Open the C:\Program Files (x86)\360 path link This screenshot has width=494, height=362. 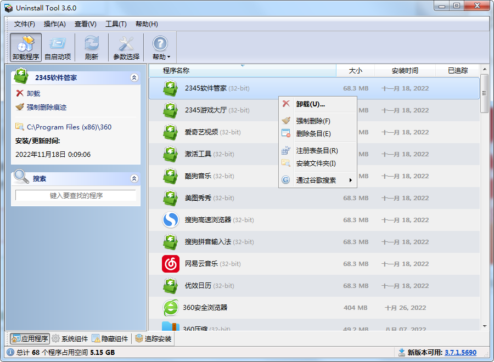click(69, 127)
